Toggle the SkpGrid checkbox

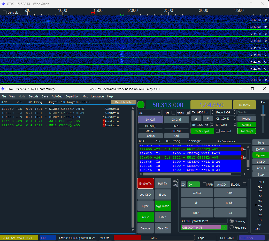click(x=244, y=184)
